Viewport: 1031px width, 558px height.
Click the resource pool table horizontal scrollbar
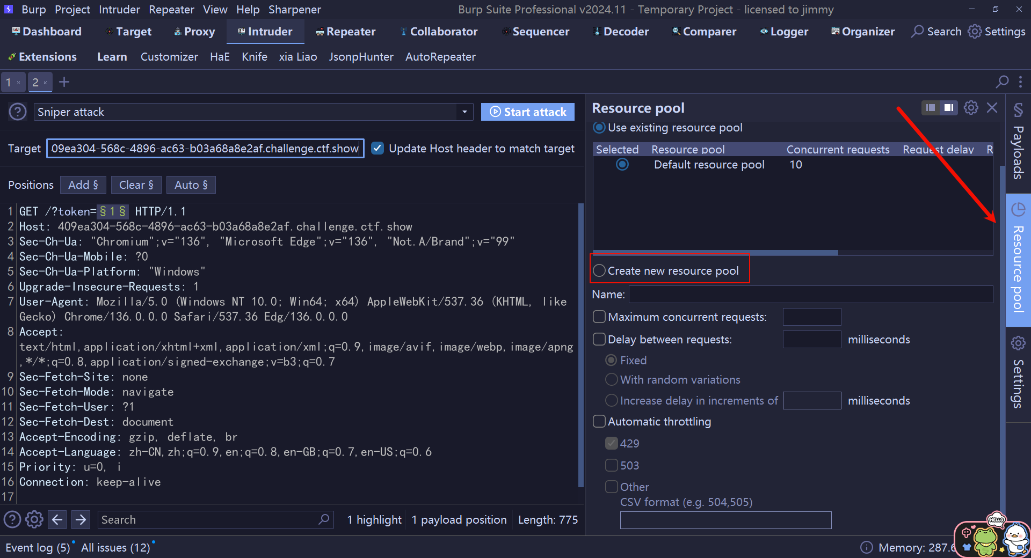click(x=715, y=252)
